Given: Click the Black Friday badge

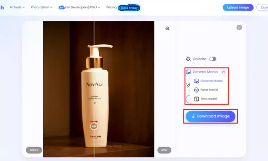Looking at the screenshot, I should pos(129,8).
